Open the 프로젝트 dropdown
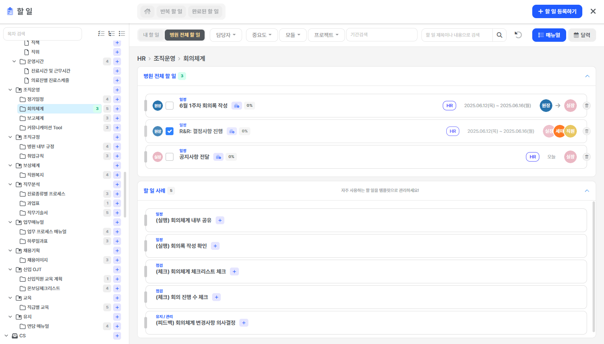604x344 pixels. [x=326, y=35]
